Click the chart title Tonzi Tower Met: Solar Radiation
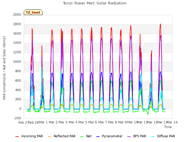Image resolution: width=190 pixels, height=142 pixels. point(95,3)
